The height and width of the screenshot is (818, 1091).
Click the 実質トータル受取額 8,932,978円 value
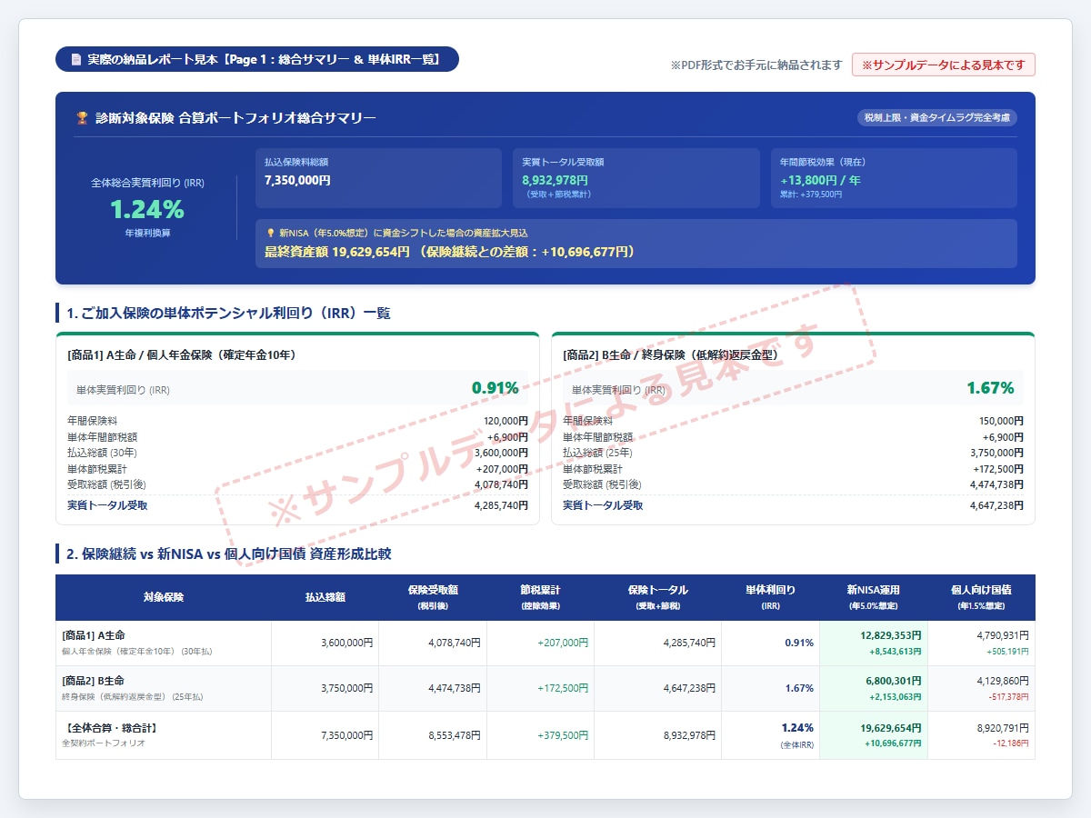click(x=556, y=180)
